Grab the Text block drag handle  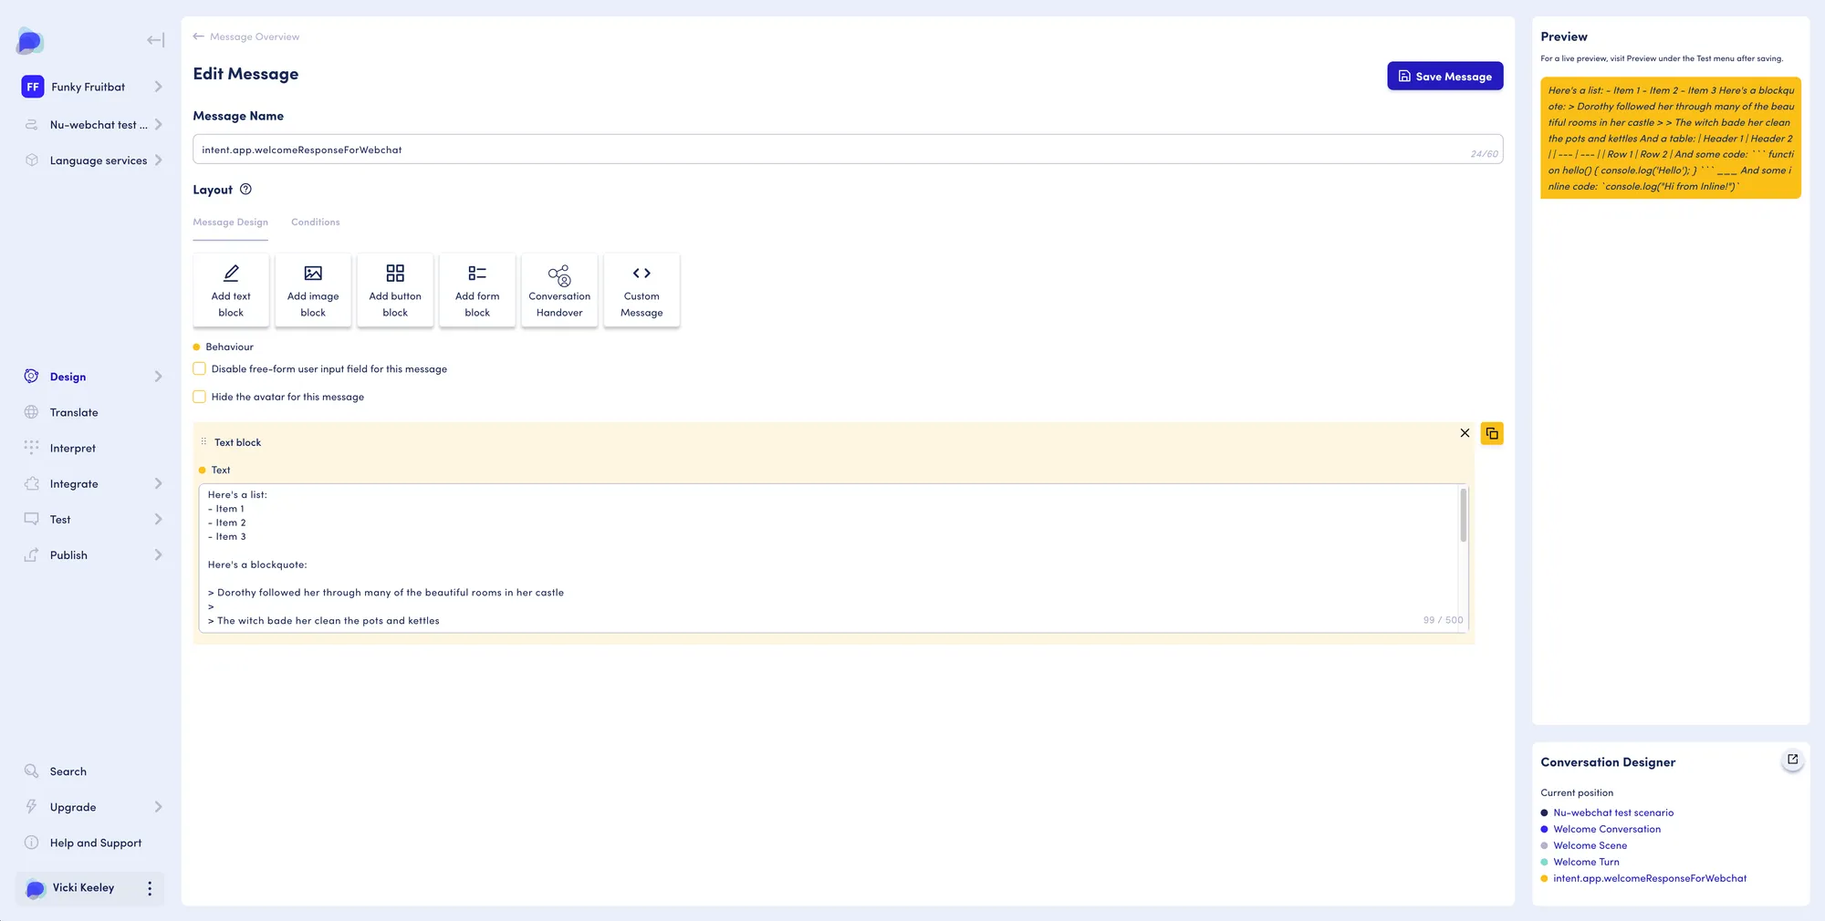coord(203,442)
